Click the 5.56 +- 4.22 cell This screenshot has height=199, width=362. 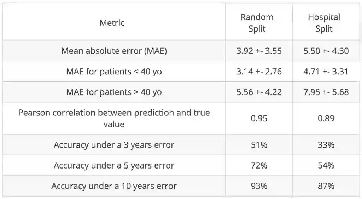tap(259, 92)
